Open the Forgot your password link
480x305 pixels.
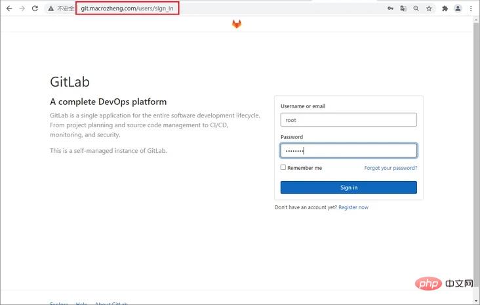pos(390,168)
